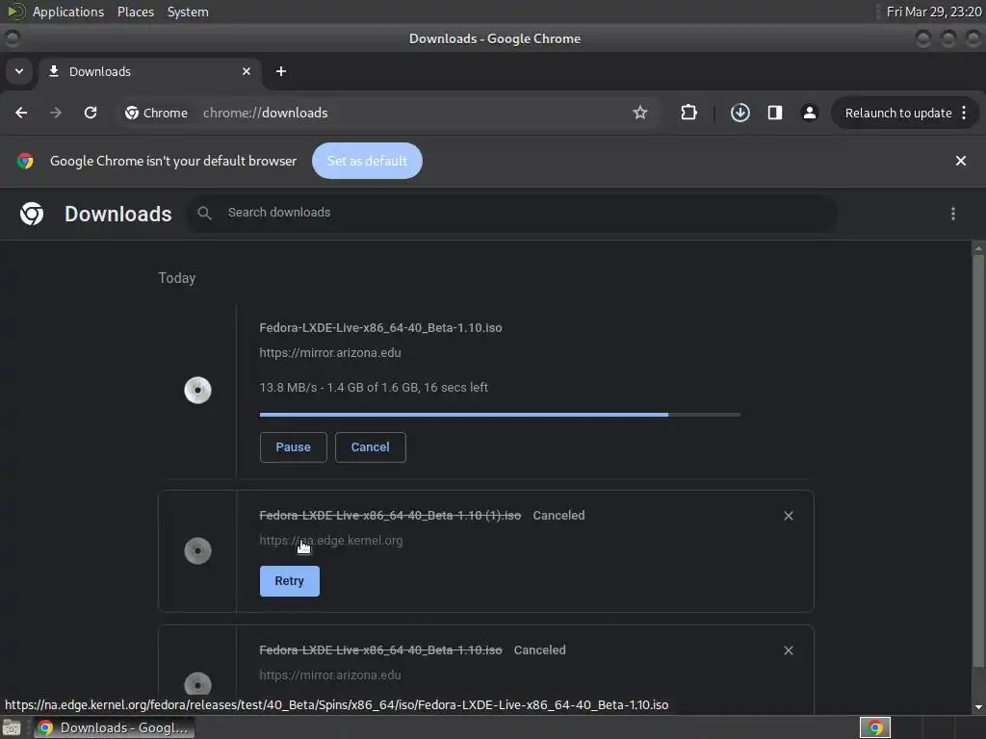
Task: Click the Downloads page heading
Action: (118, 215)
